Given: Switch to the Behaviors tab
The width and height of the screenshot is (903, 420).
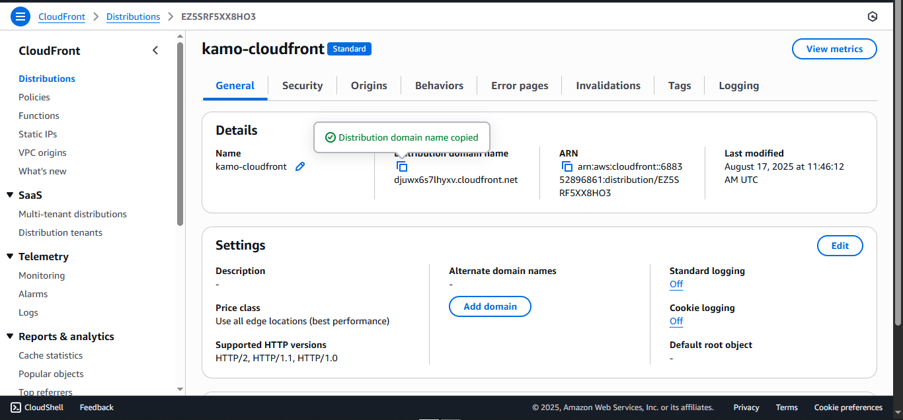Looking at the screenshot, I should point(438,85).
